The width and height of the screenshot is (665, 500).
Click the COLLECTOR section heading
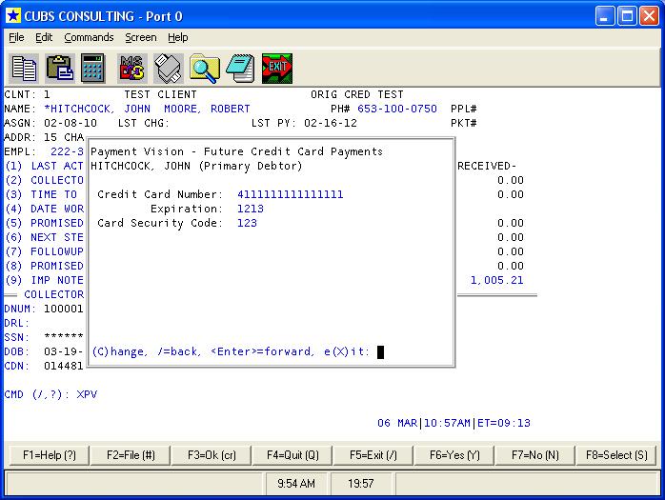(54, 294)
